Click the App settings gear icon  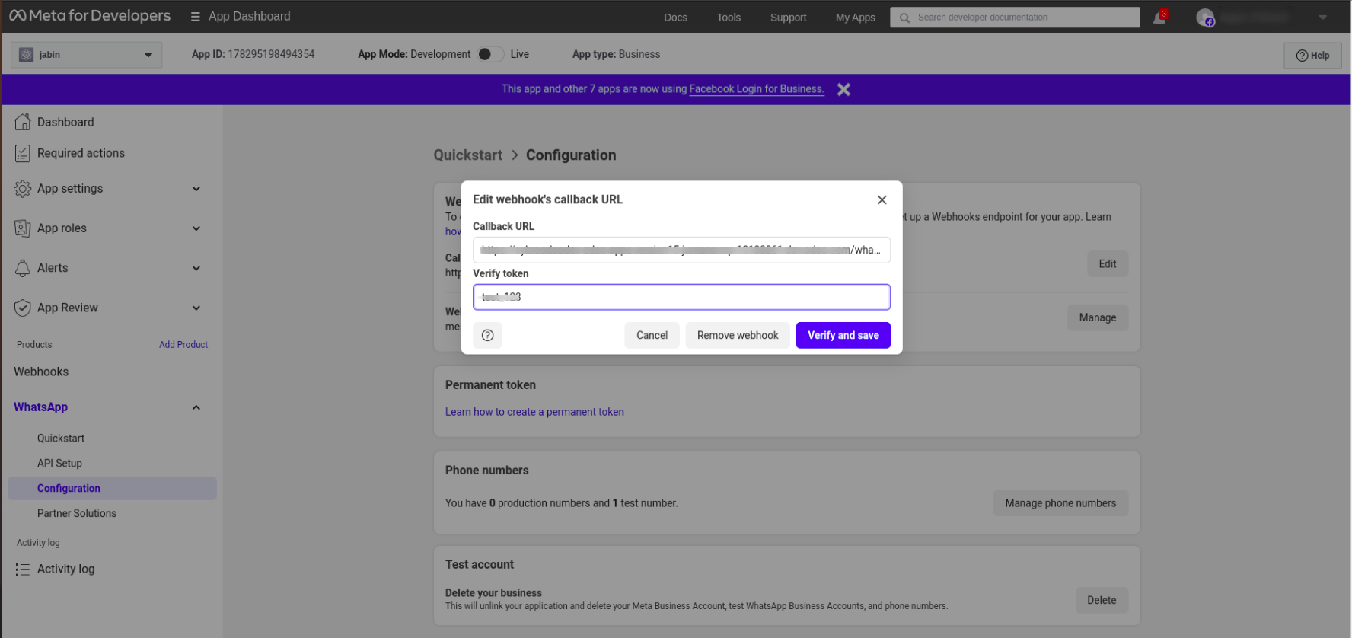23,189
